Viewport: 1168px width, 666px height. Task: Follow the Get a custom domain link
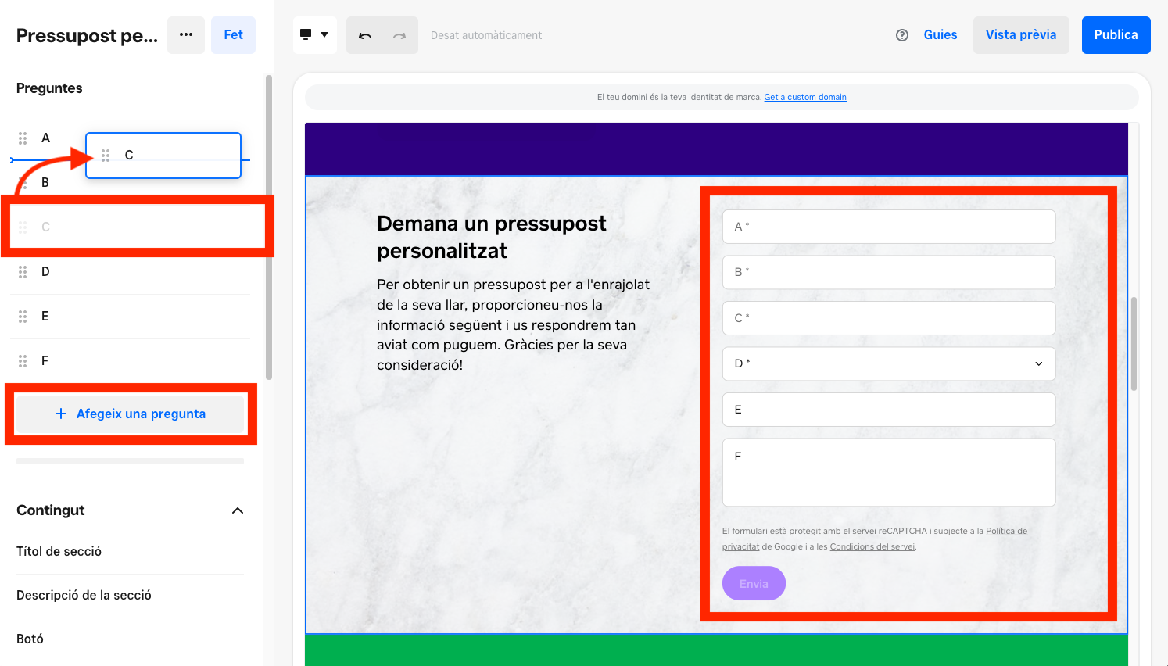pos(805,98)
